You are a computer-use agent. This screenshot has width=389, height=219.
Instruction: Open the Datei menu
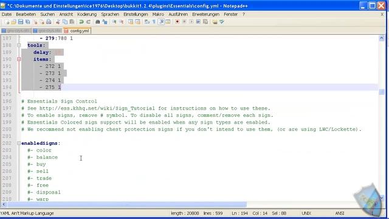coord(7,15)
